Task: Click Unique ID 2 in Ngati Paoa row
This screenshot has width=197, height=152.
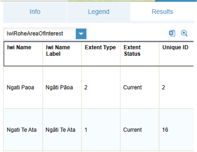Action: [x=176, y=88]
